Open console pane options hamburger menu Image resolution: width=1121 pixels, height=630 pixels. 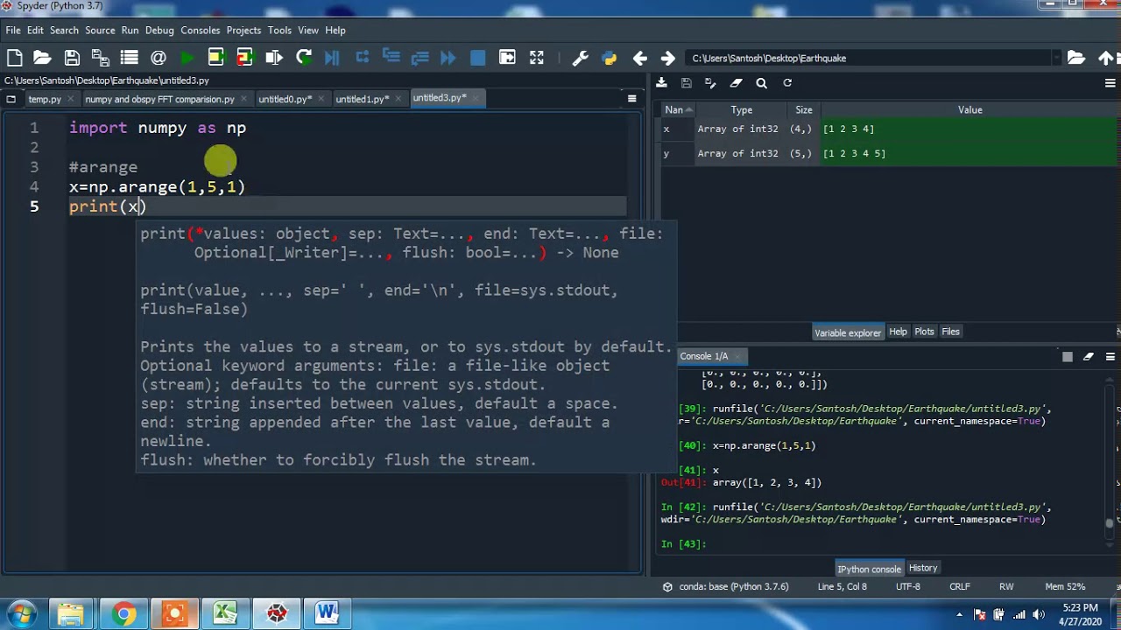[1110, 356]
